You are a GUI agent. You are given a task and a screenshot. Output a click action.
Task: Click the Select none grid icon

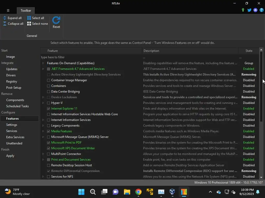click(29, 23)
